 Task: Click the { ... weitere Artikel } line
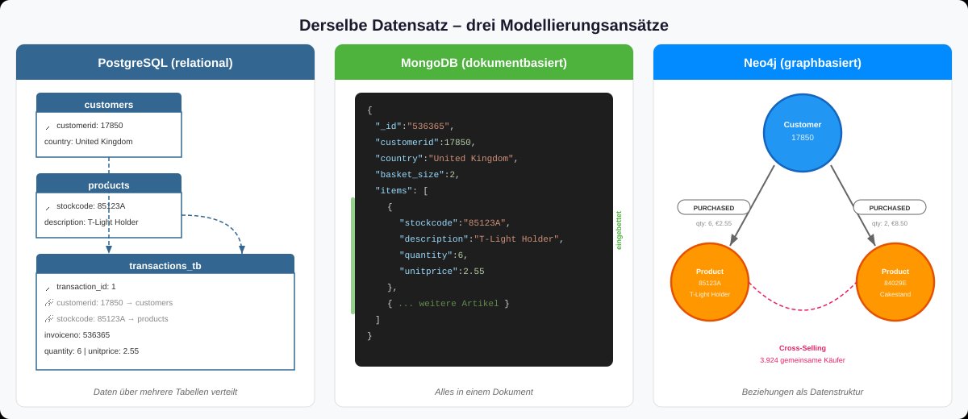coord(449,303)
